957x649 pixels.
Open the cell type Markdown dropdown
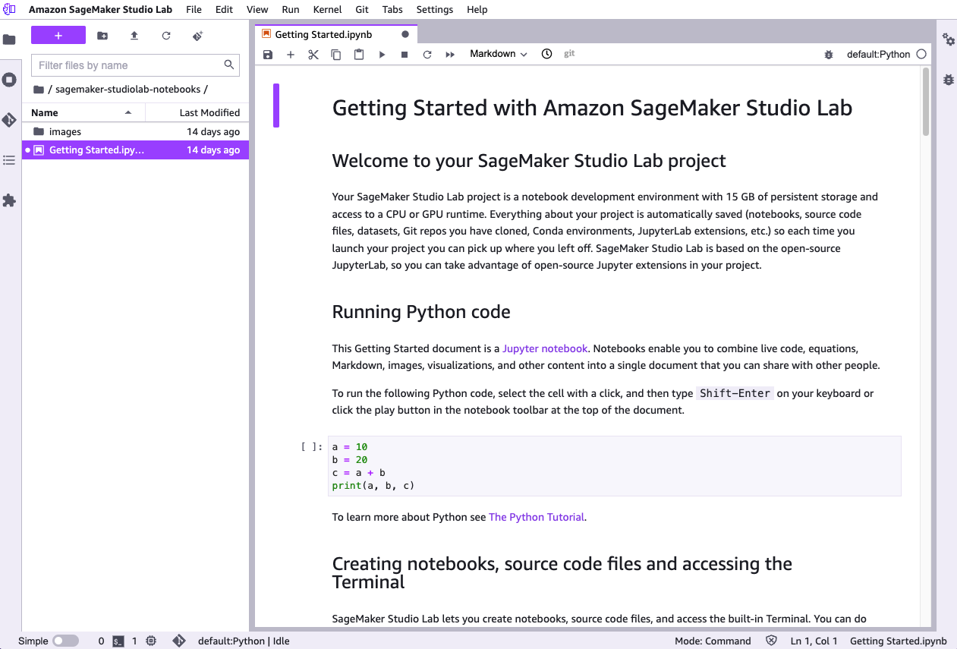point(499,54)
